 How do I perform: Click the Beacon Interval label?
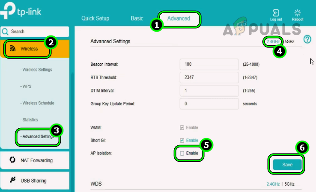click(104, 65)
